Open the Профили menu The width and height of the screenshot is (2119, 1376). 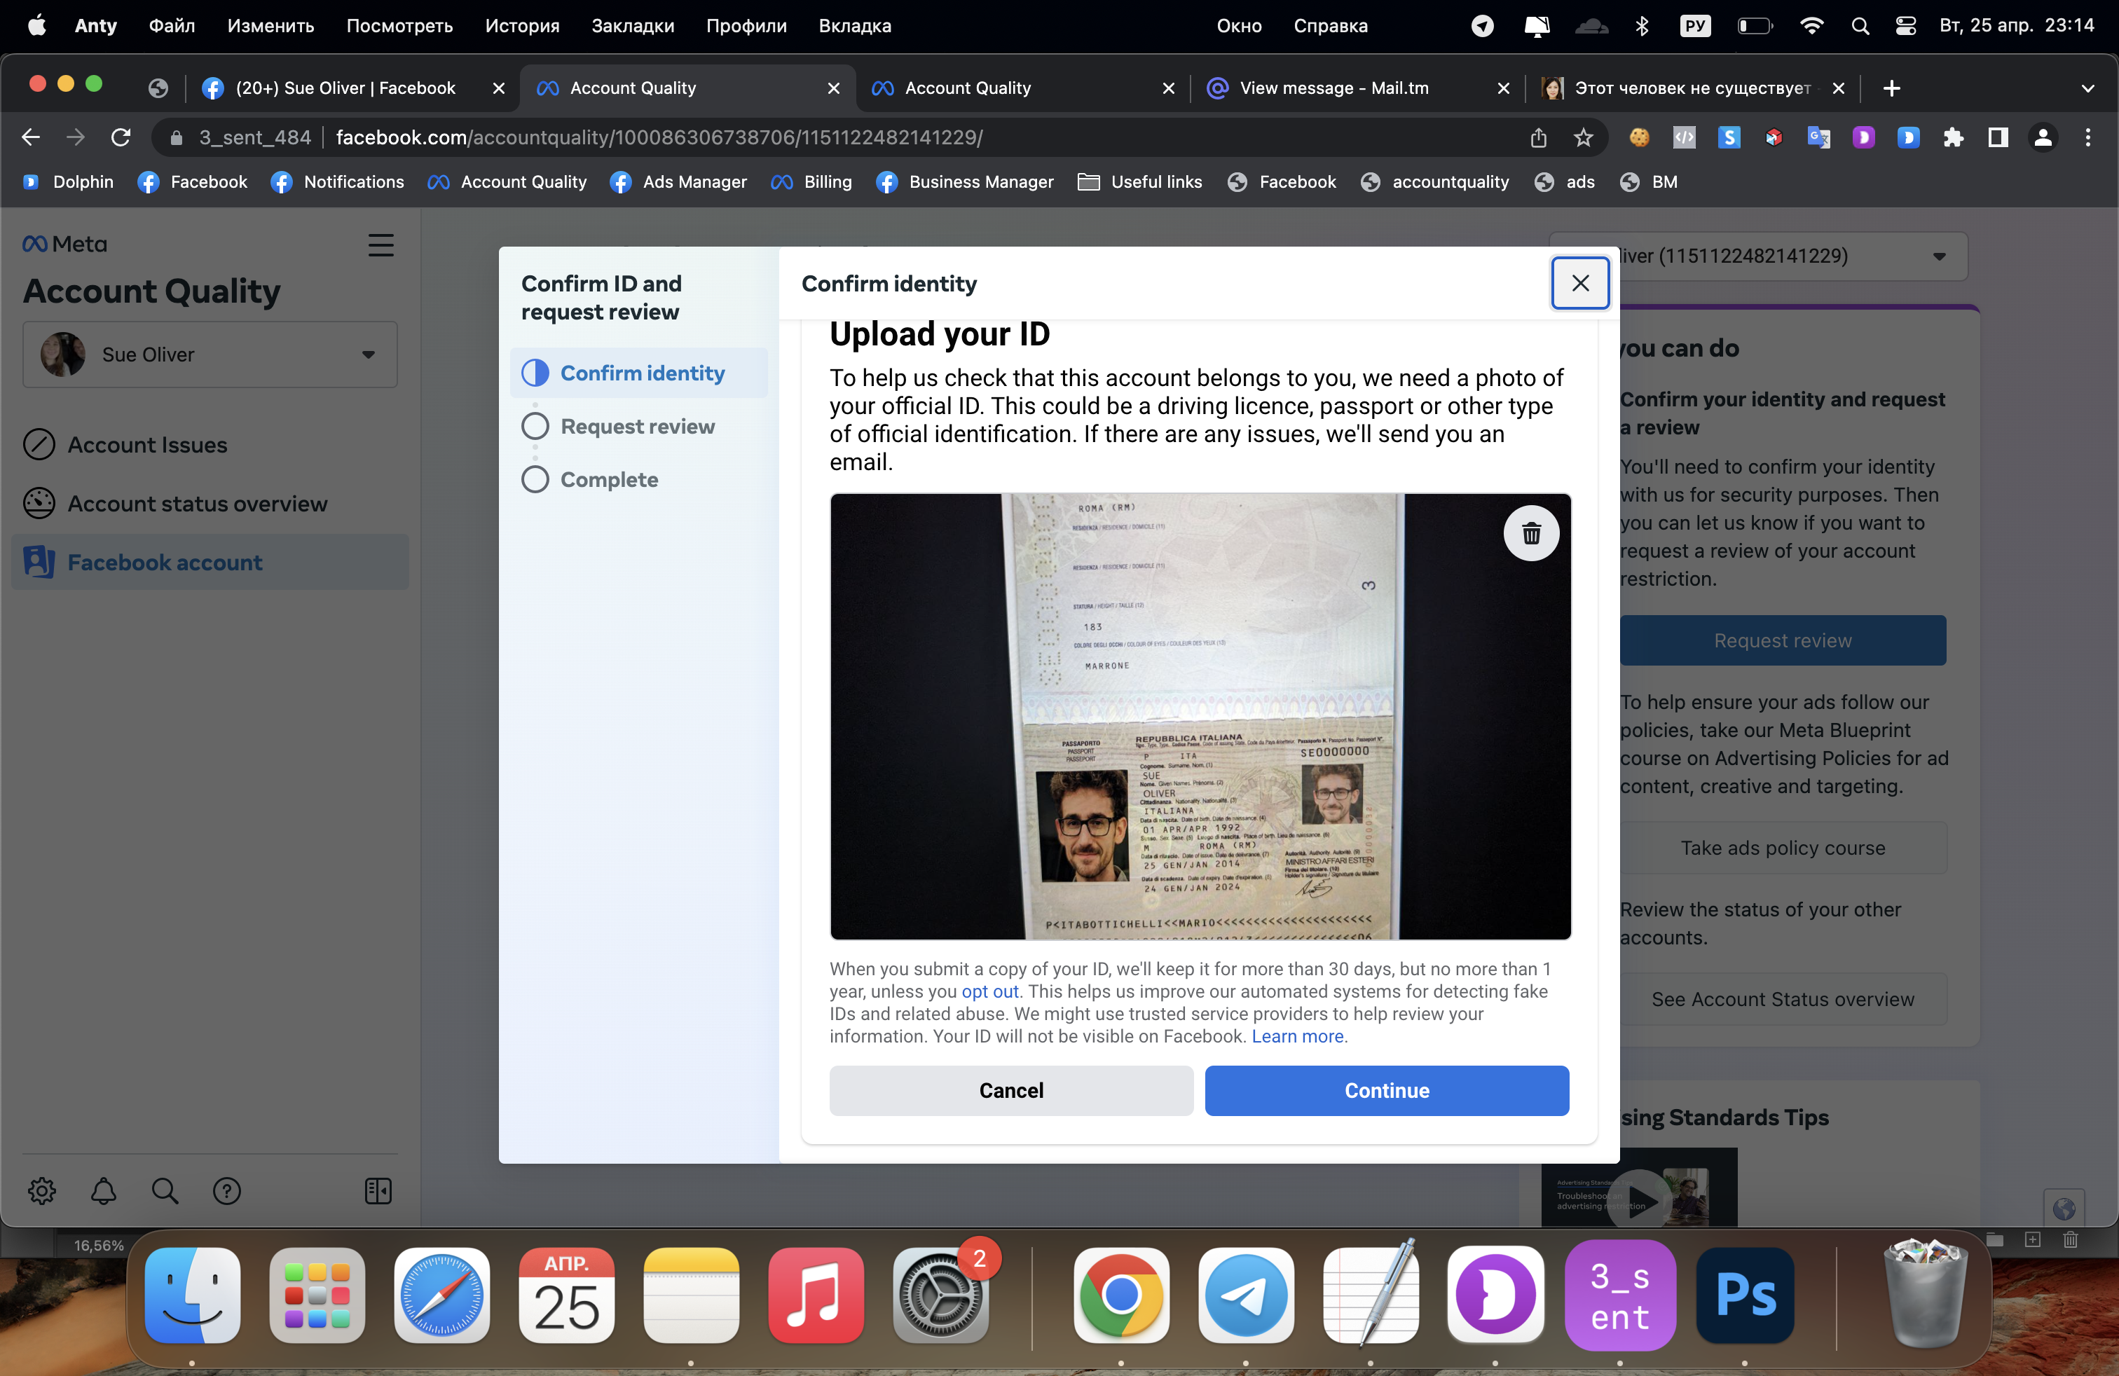746,26
